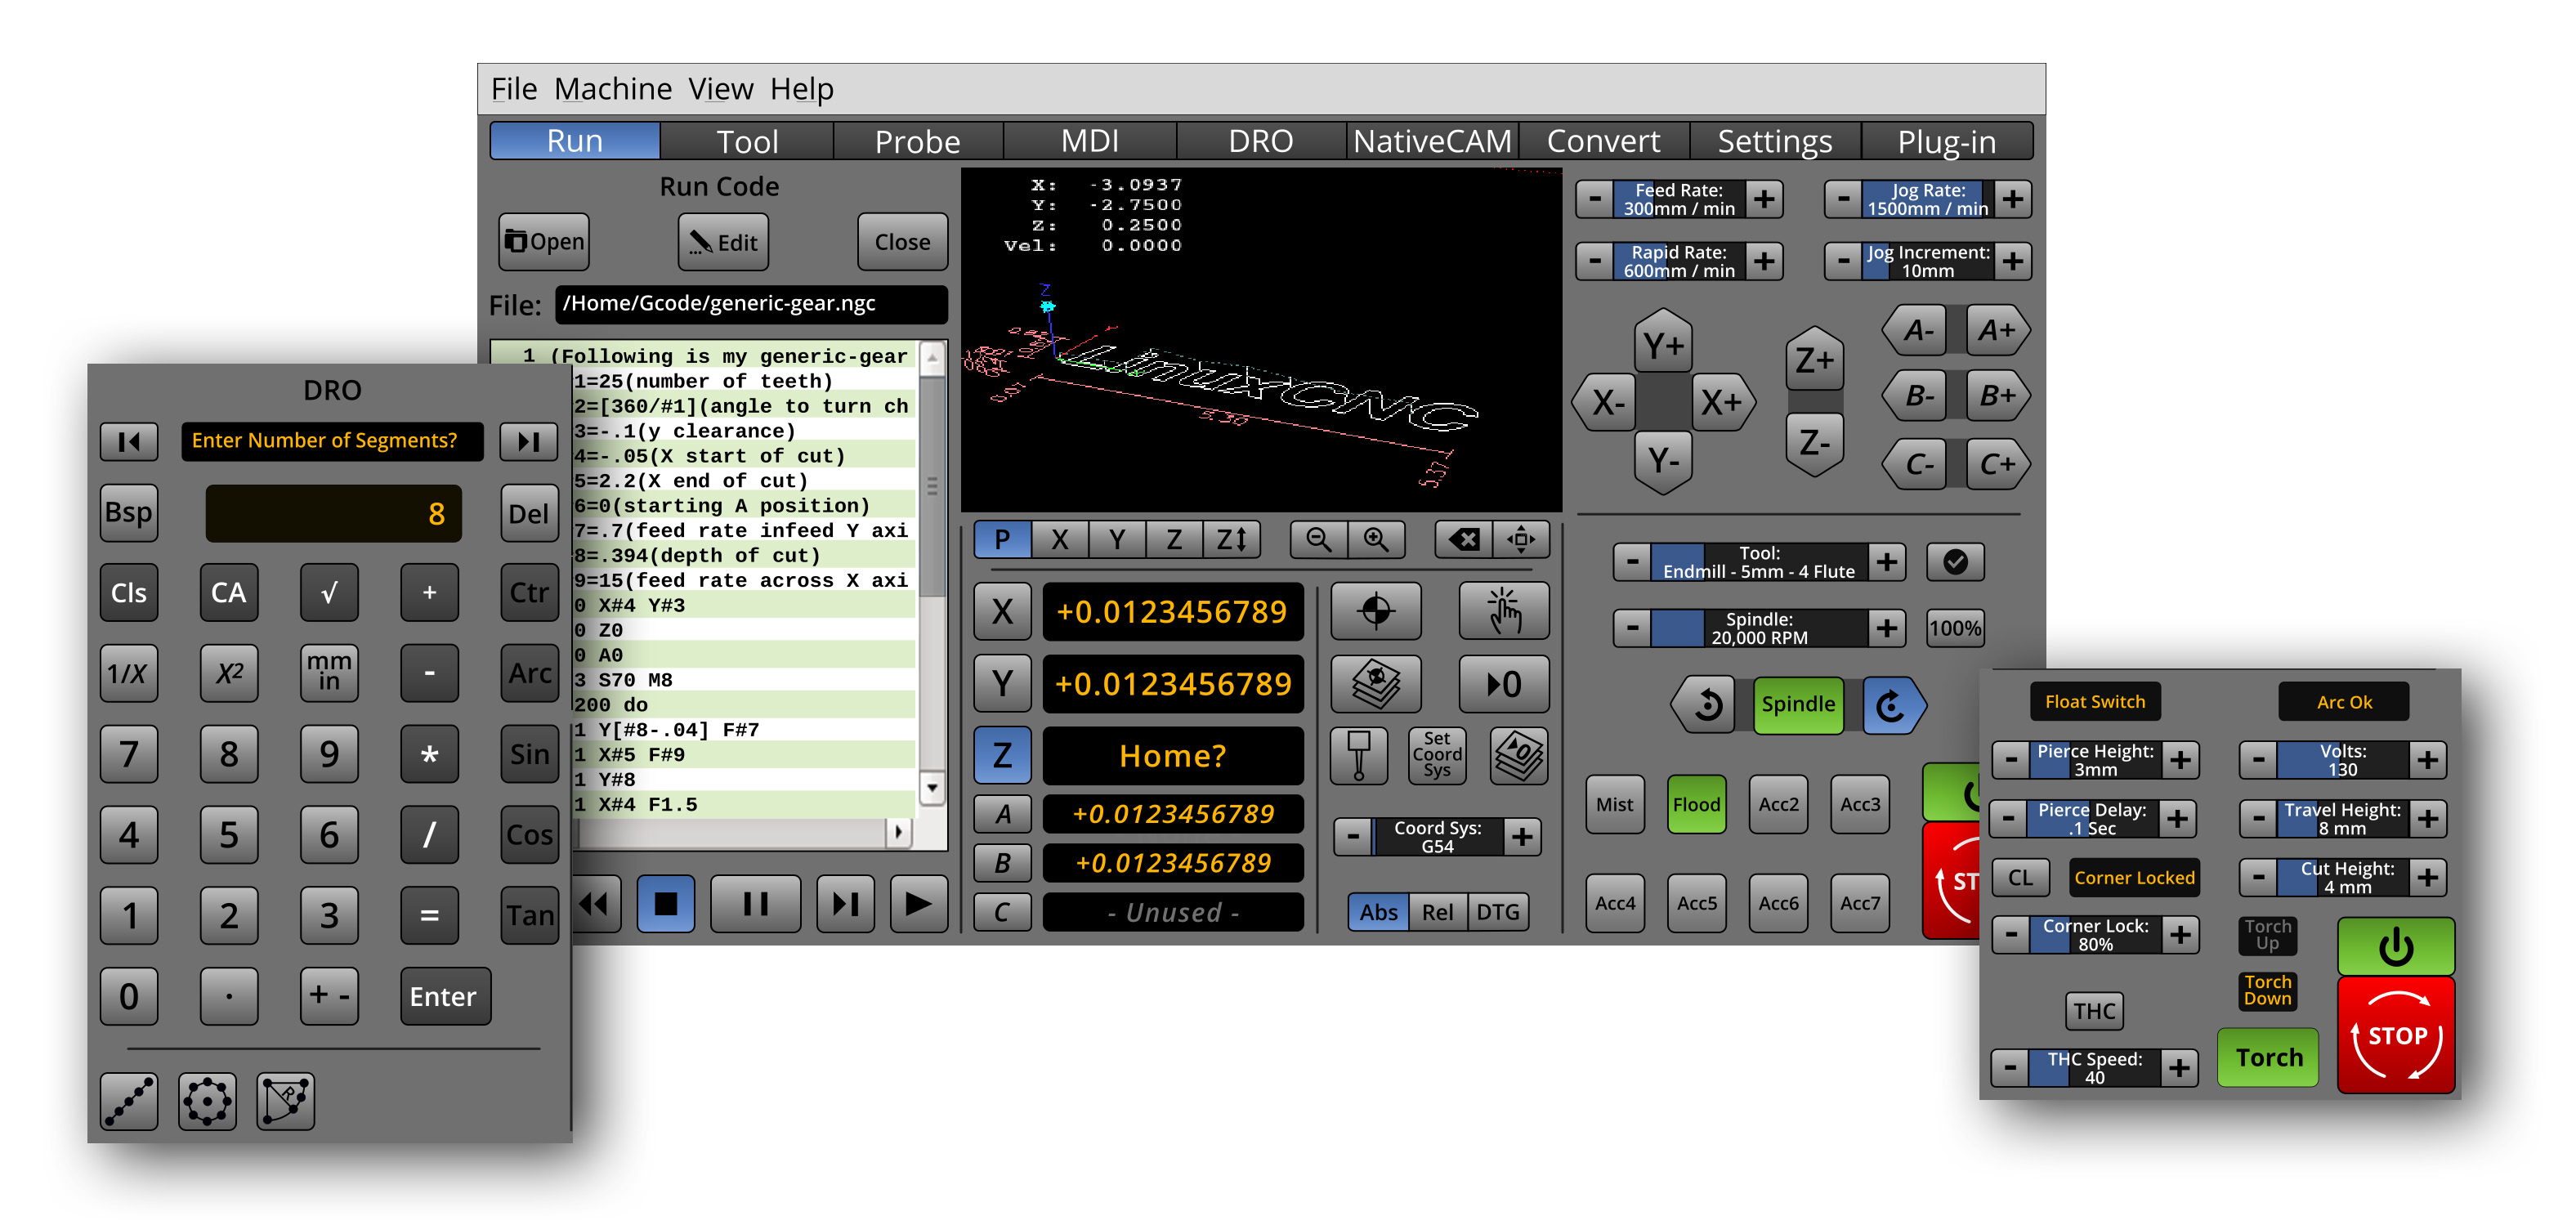Click the polygon shape icon in DRO calculator
The image size is (2576, 1225).
pyautogui.click(x=286, y=1101)
